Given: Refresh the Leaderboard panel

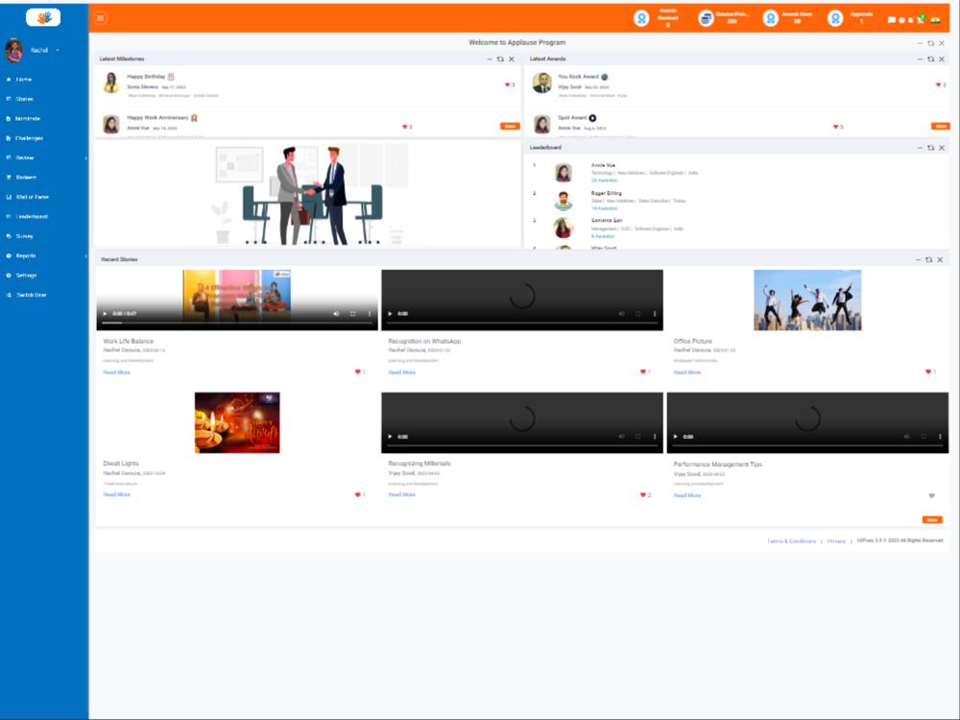Looking at the screenshot, I should [x=930, y=148].
